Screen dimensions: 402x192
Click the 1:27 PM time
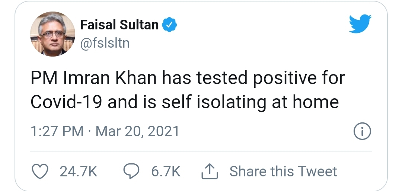pyautogui.click(x=57, y=132)
